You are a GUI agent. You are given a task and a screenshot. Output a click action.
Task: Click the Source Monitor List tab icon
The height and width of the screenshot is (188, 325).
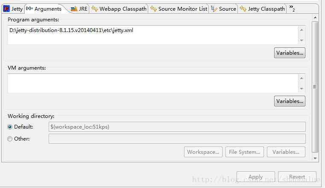point(154,9)
